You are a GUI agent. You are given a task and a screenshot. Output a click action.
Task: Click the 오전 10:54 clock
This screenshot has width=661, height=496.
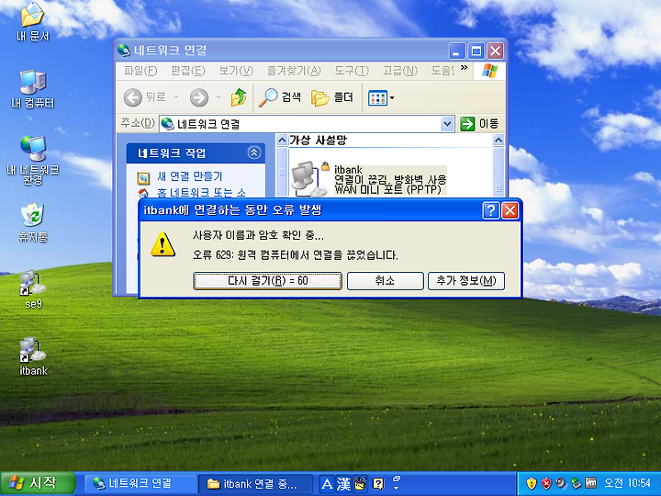(x=627, y=483)
